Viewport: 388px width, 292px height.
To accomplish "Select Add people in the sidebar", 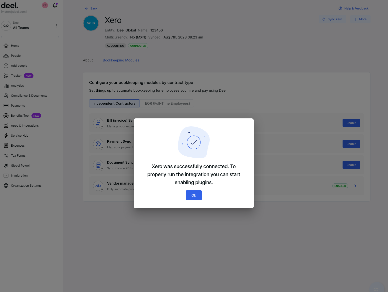I will (19, 66).
